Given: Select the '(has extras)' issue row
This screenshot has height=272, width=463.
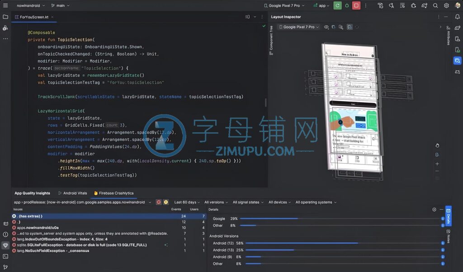Looking at the screenshot, I should click(x=109, y=216).
